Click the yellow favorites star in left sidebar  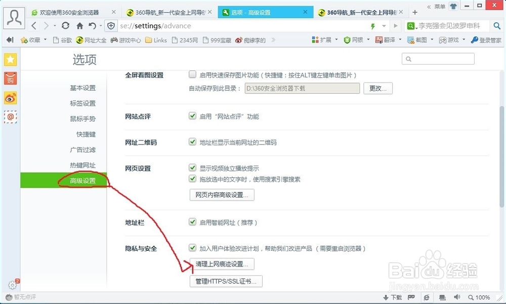10,59
